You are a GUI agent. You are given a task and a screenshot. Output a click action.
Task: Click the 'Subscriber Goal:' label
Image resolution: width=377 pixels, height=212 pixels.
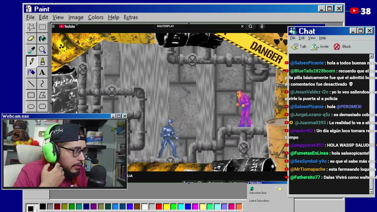258,193
